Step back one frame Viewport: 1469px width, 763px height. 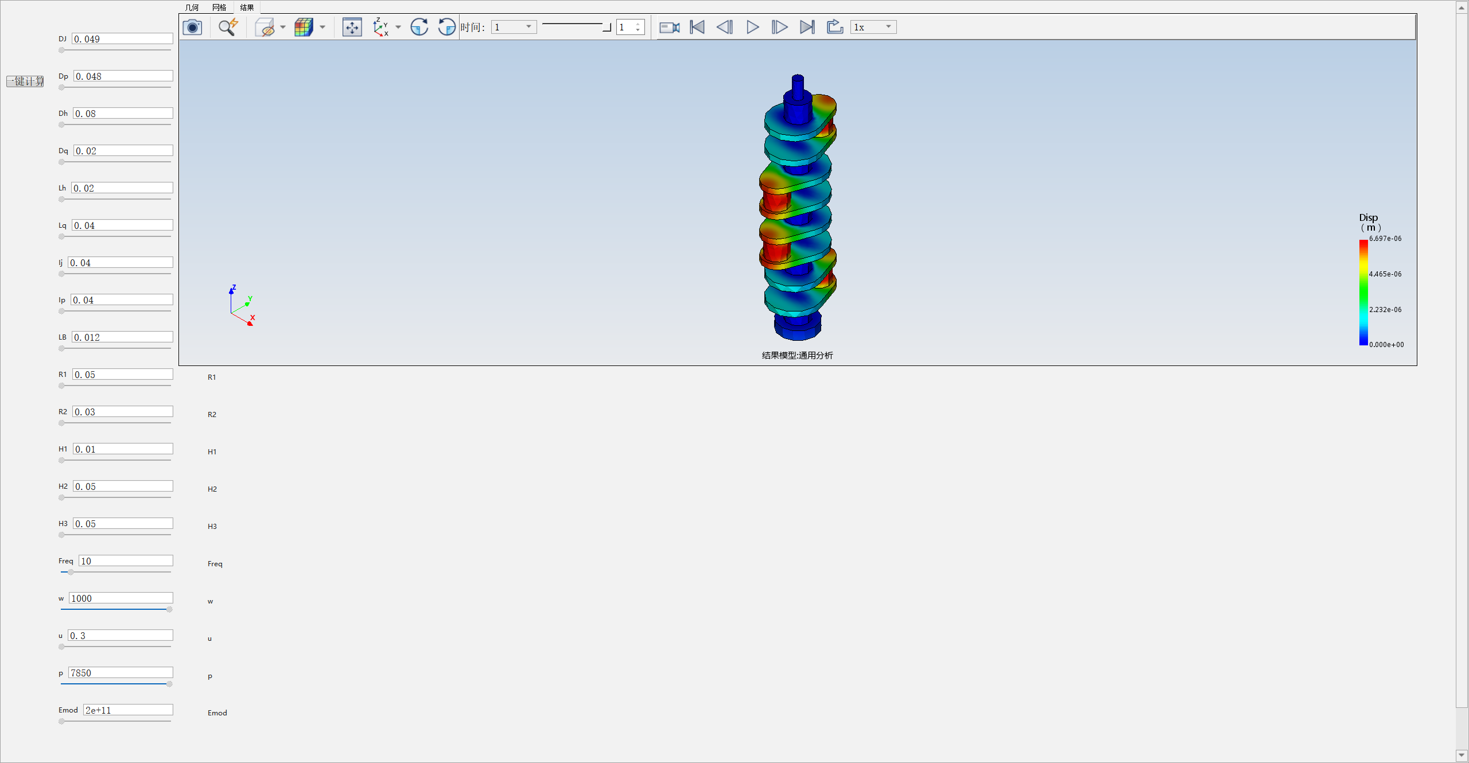pos(725,27)
